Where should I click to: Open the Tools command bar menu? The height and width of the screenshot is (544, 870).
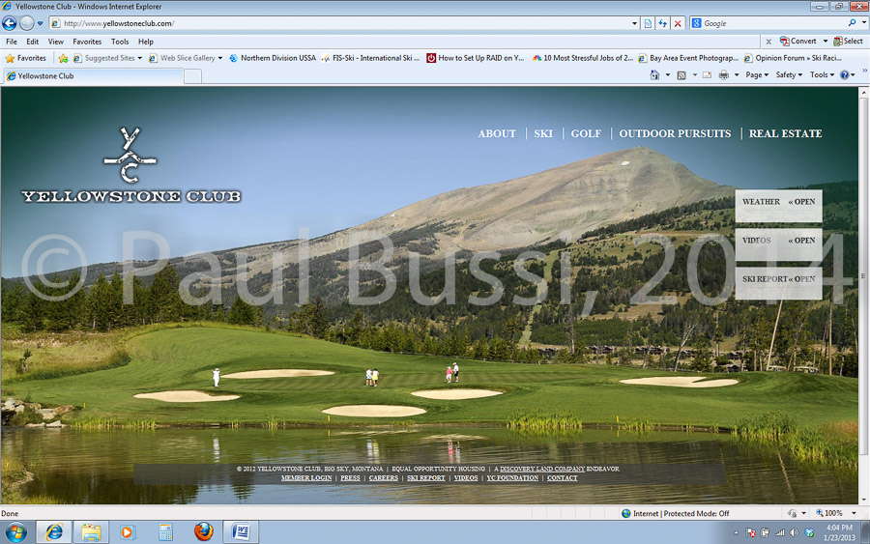point(822,74)
